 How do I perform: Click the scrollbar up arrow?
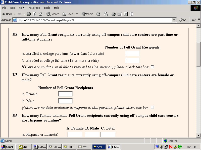(x=198, y=26)
